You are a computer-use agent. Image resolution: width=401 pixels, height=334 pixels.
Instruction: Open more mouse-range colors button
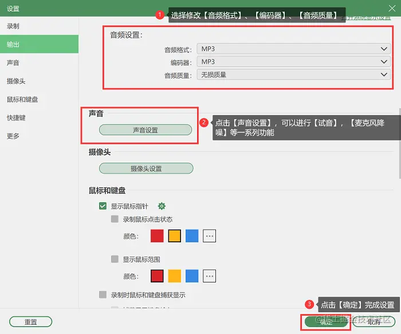click(x=210, y=276)
